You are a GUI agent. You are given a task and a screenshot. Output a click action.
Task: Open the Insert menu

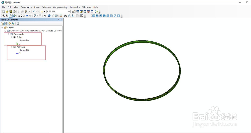click(x=37, y=7)
